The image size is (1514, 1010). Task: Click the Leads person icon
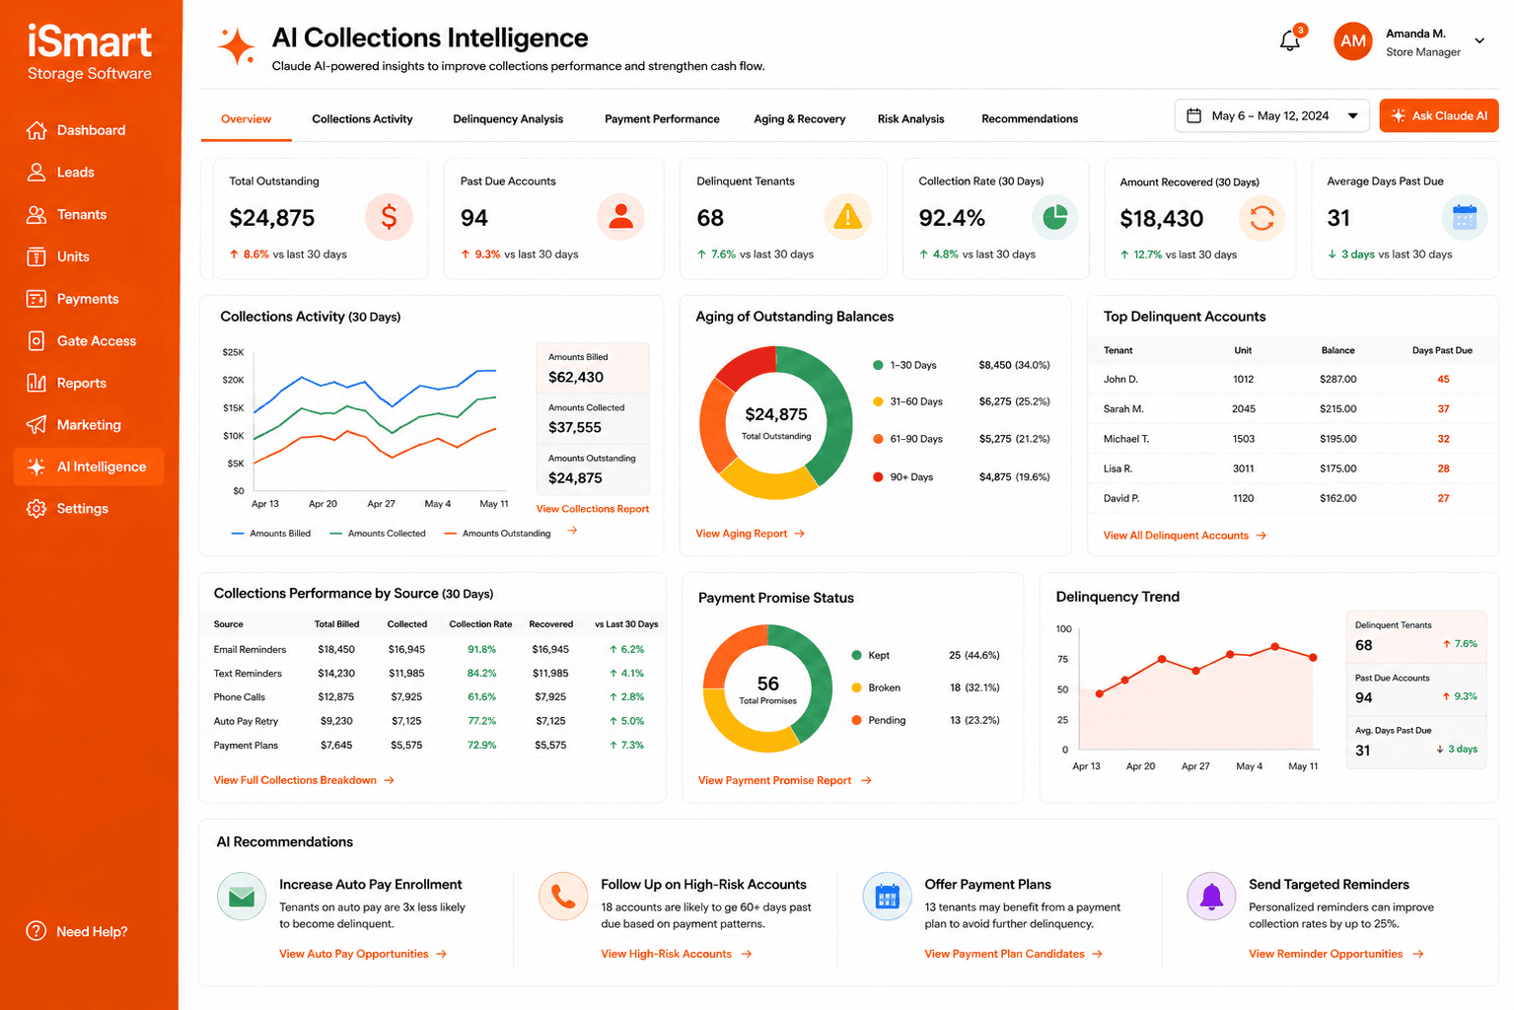tap(36, 172)
